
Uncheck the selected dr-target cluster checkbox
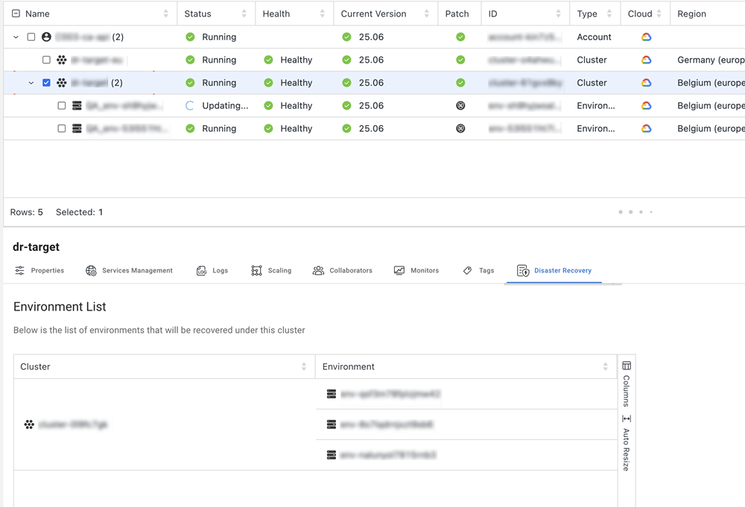point(46,83)
